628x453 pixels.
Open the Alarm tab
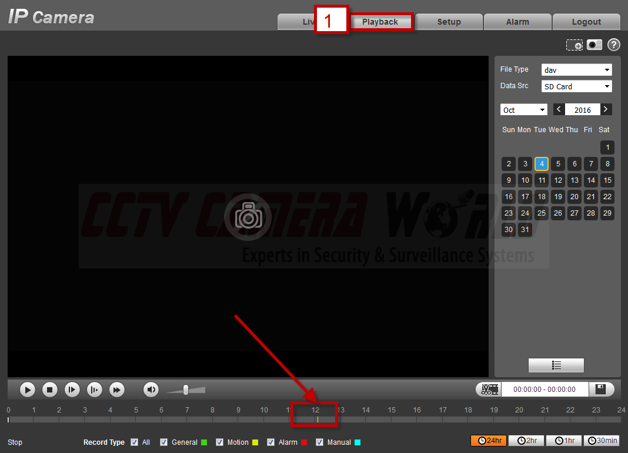[x=517, y=22]
